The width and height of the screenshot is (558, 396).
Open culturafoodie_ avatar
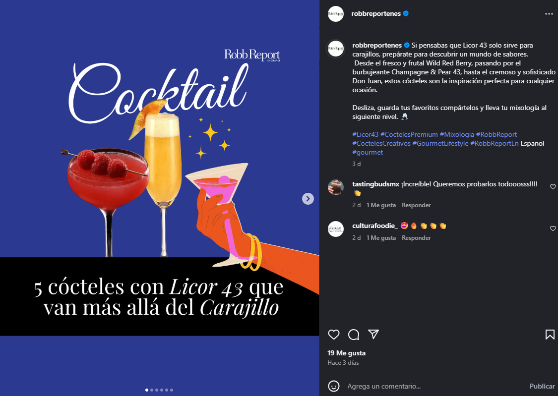tap(336, 229)
